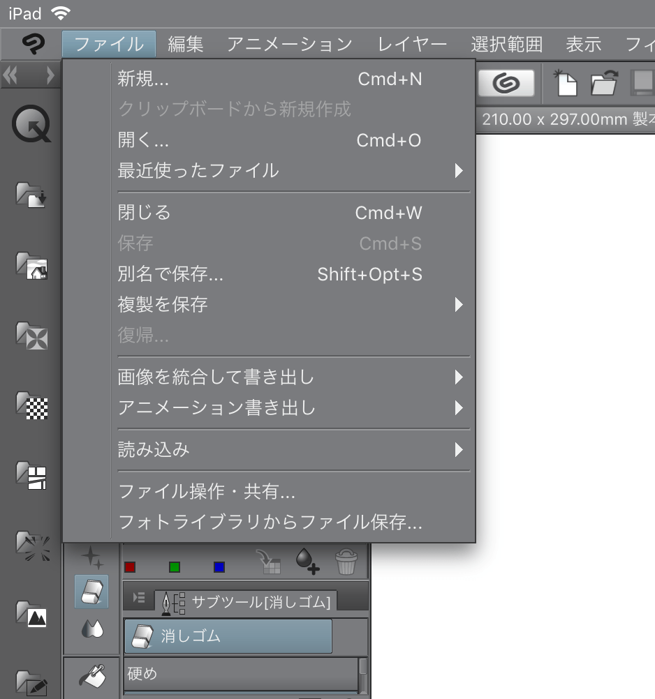
Task: Click the New document toolbar icon
Action: pyautogui.click(x=566, y=83)
